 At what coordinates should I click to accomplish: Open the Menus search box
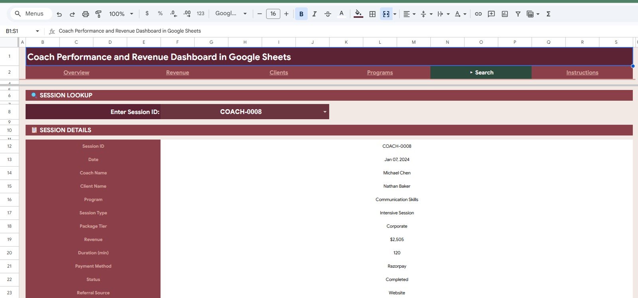(x=31, y=14)
